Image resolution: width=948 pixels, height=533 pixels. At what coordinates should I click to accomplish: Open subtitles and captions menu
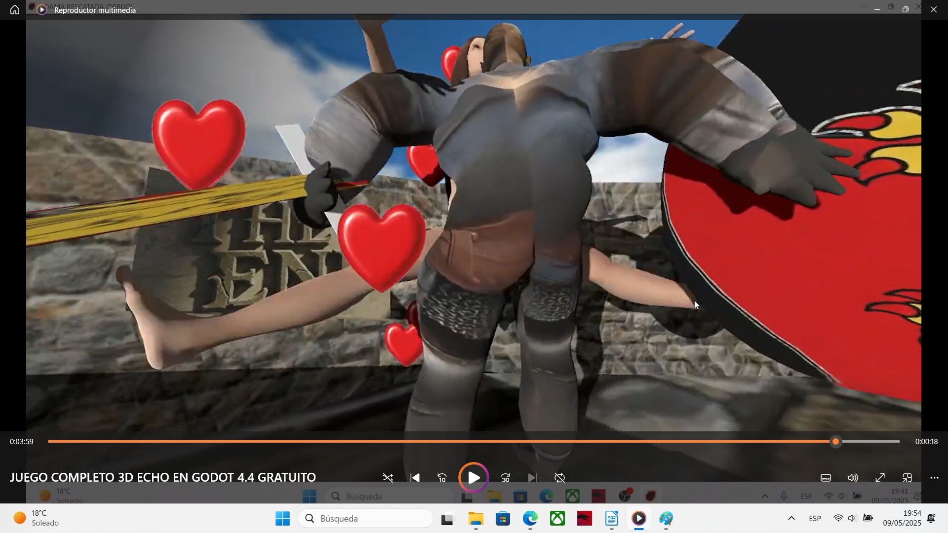click(826, 478)
